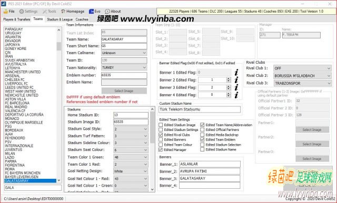The image size is (337, 203).
Task: Click the info icon for Banner 2 Edited Flag
Action: pos(236,80)
